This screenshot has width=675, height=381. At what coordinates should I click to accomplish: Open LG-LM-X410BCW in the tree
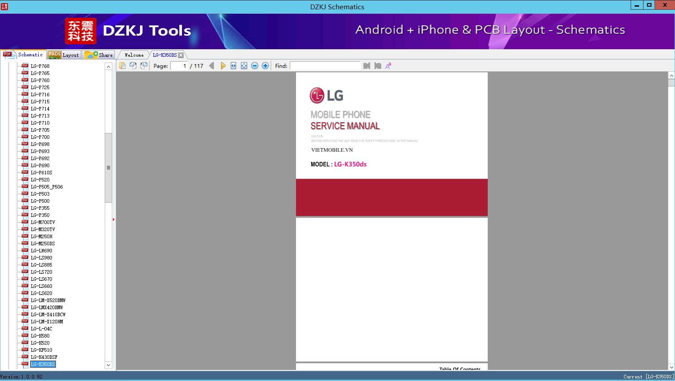pyautogui.click(x=48, y=314)
